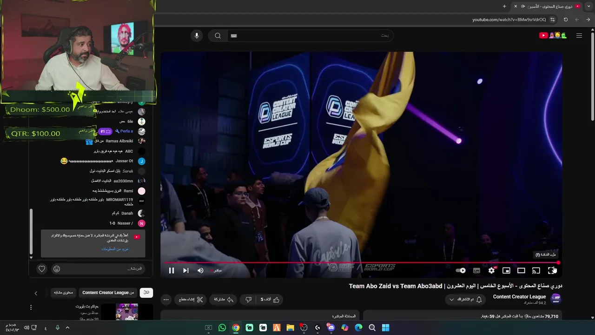Click the microphone tray icon

[x=58, y=328]
